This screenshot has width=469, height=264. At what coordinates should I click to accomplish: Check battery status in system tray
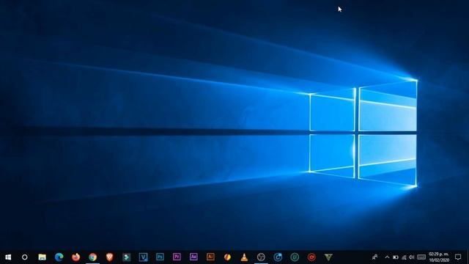click(x=396, y=257)
